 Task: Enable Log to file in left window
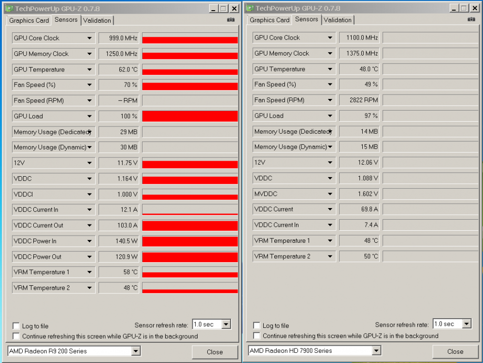(16, 326)
